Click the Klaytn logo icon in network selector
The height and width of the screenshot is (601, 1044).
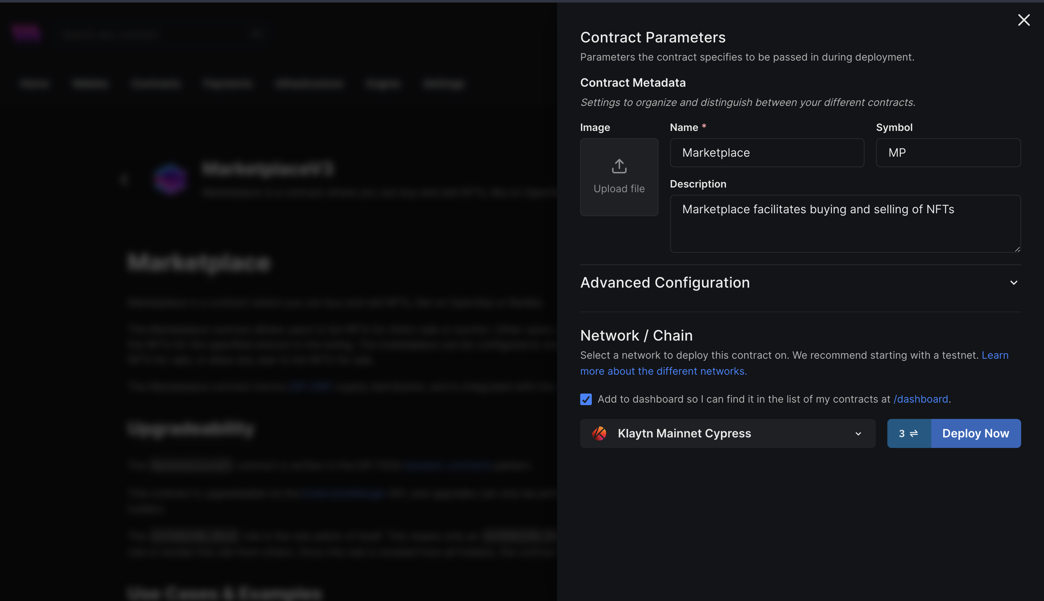(599, 433)
